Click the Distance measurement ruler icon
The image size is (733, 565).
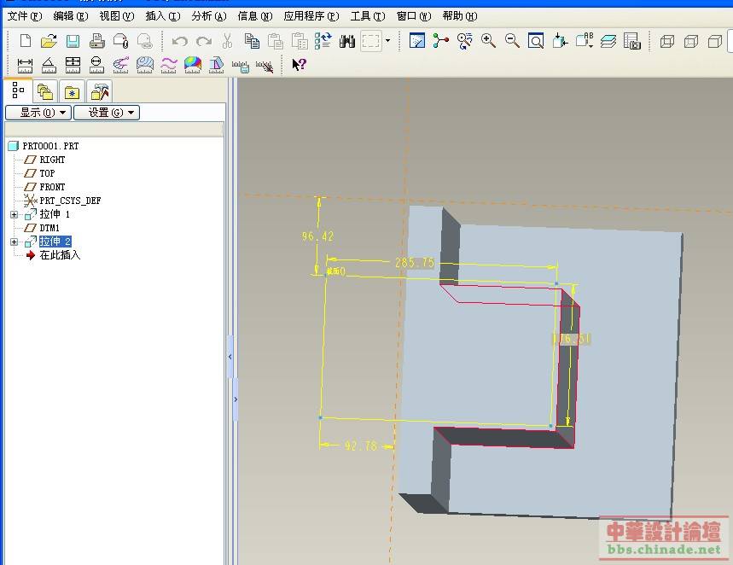[26, 65]
